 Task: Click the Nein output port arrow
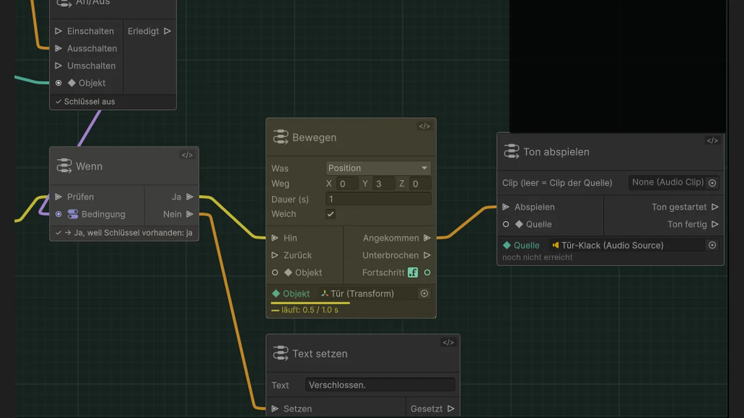tap(189, 215)
